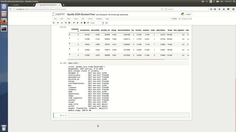236x132 pixels.
Task: Insert a cell below using the plus icon
Action: coord(58,23)
